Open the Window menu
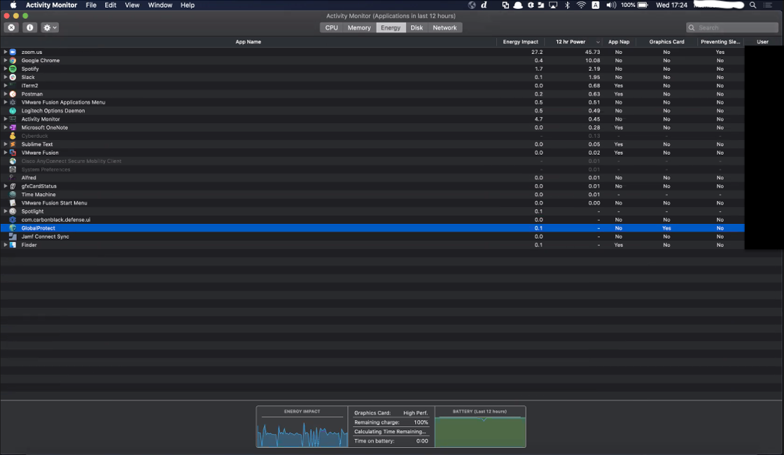Screen dimensions: 784x455 160,5
